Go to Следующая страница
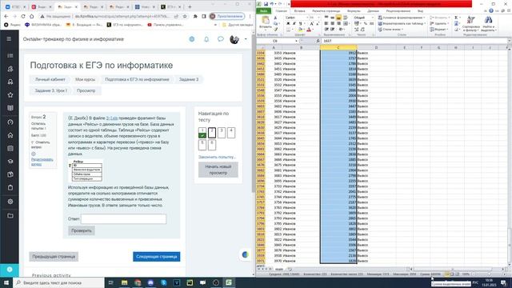This screenshot has width=512, height=288. coord(157,256)
